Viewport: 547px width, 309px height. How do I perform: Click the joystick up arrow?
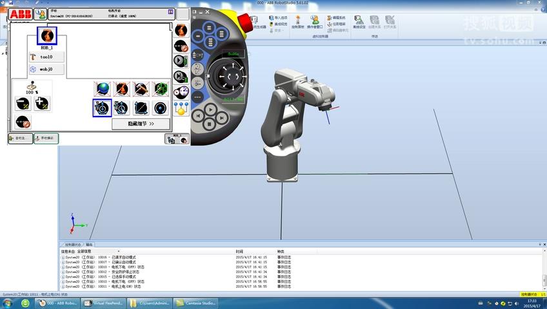click(x=233, y=66)
